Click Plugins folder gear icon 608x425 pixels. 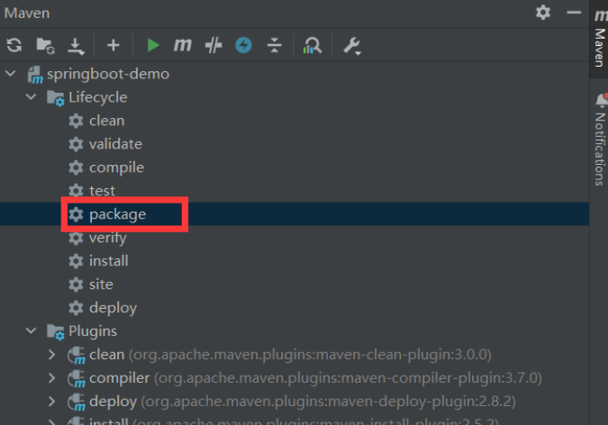point(56,332)
